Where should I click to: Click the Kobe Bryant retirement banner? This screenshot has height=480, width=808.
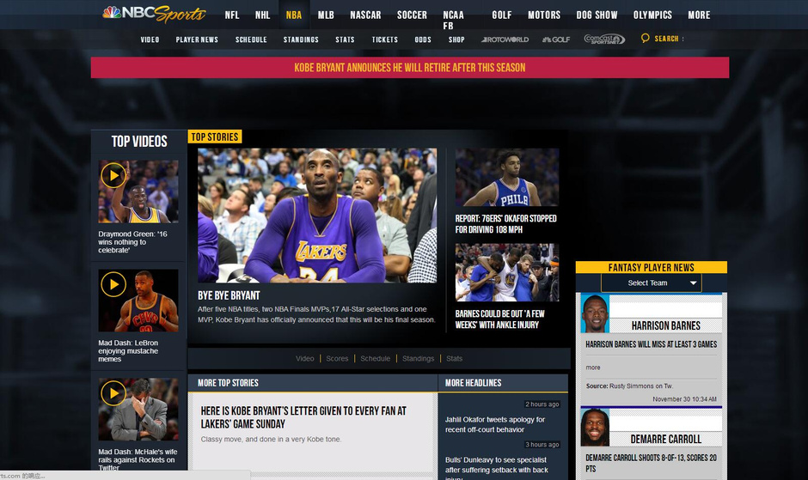pyautogui.click(x=410, y=68)
